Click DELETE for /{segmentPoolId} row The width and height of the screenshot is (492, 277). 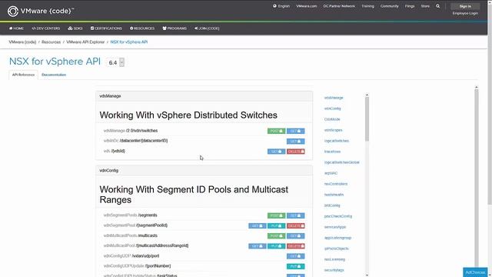[295, 225]
